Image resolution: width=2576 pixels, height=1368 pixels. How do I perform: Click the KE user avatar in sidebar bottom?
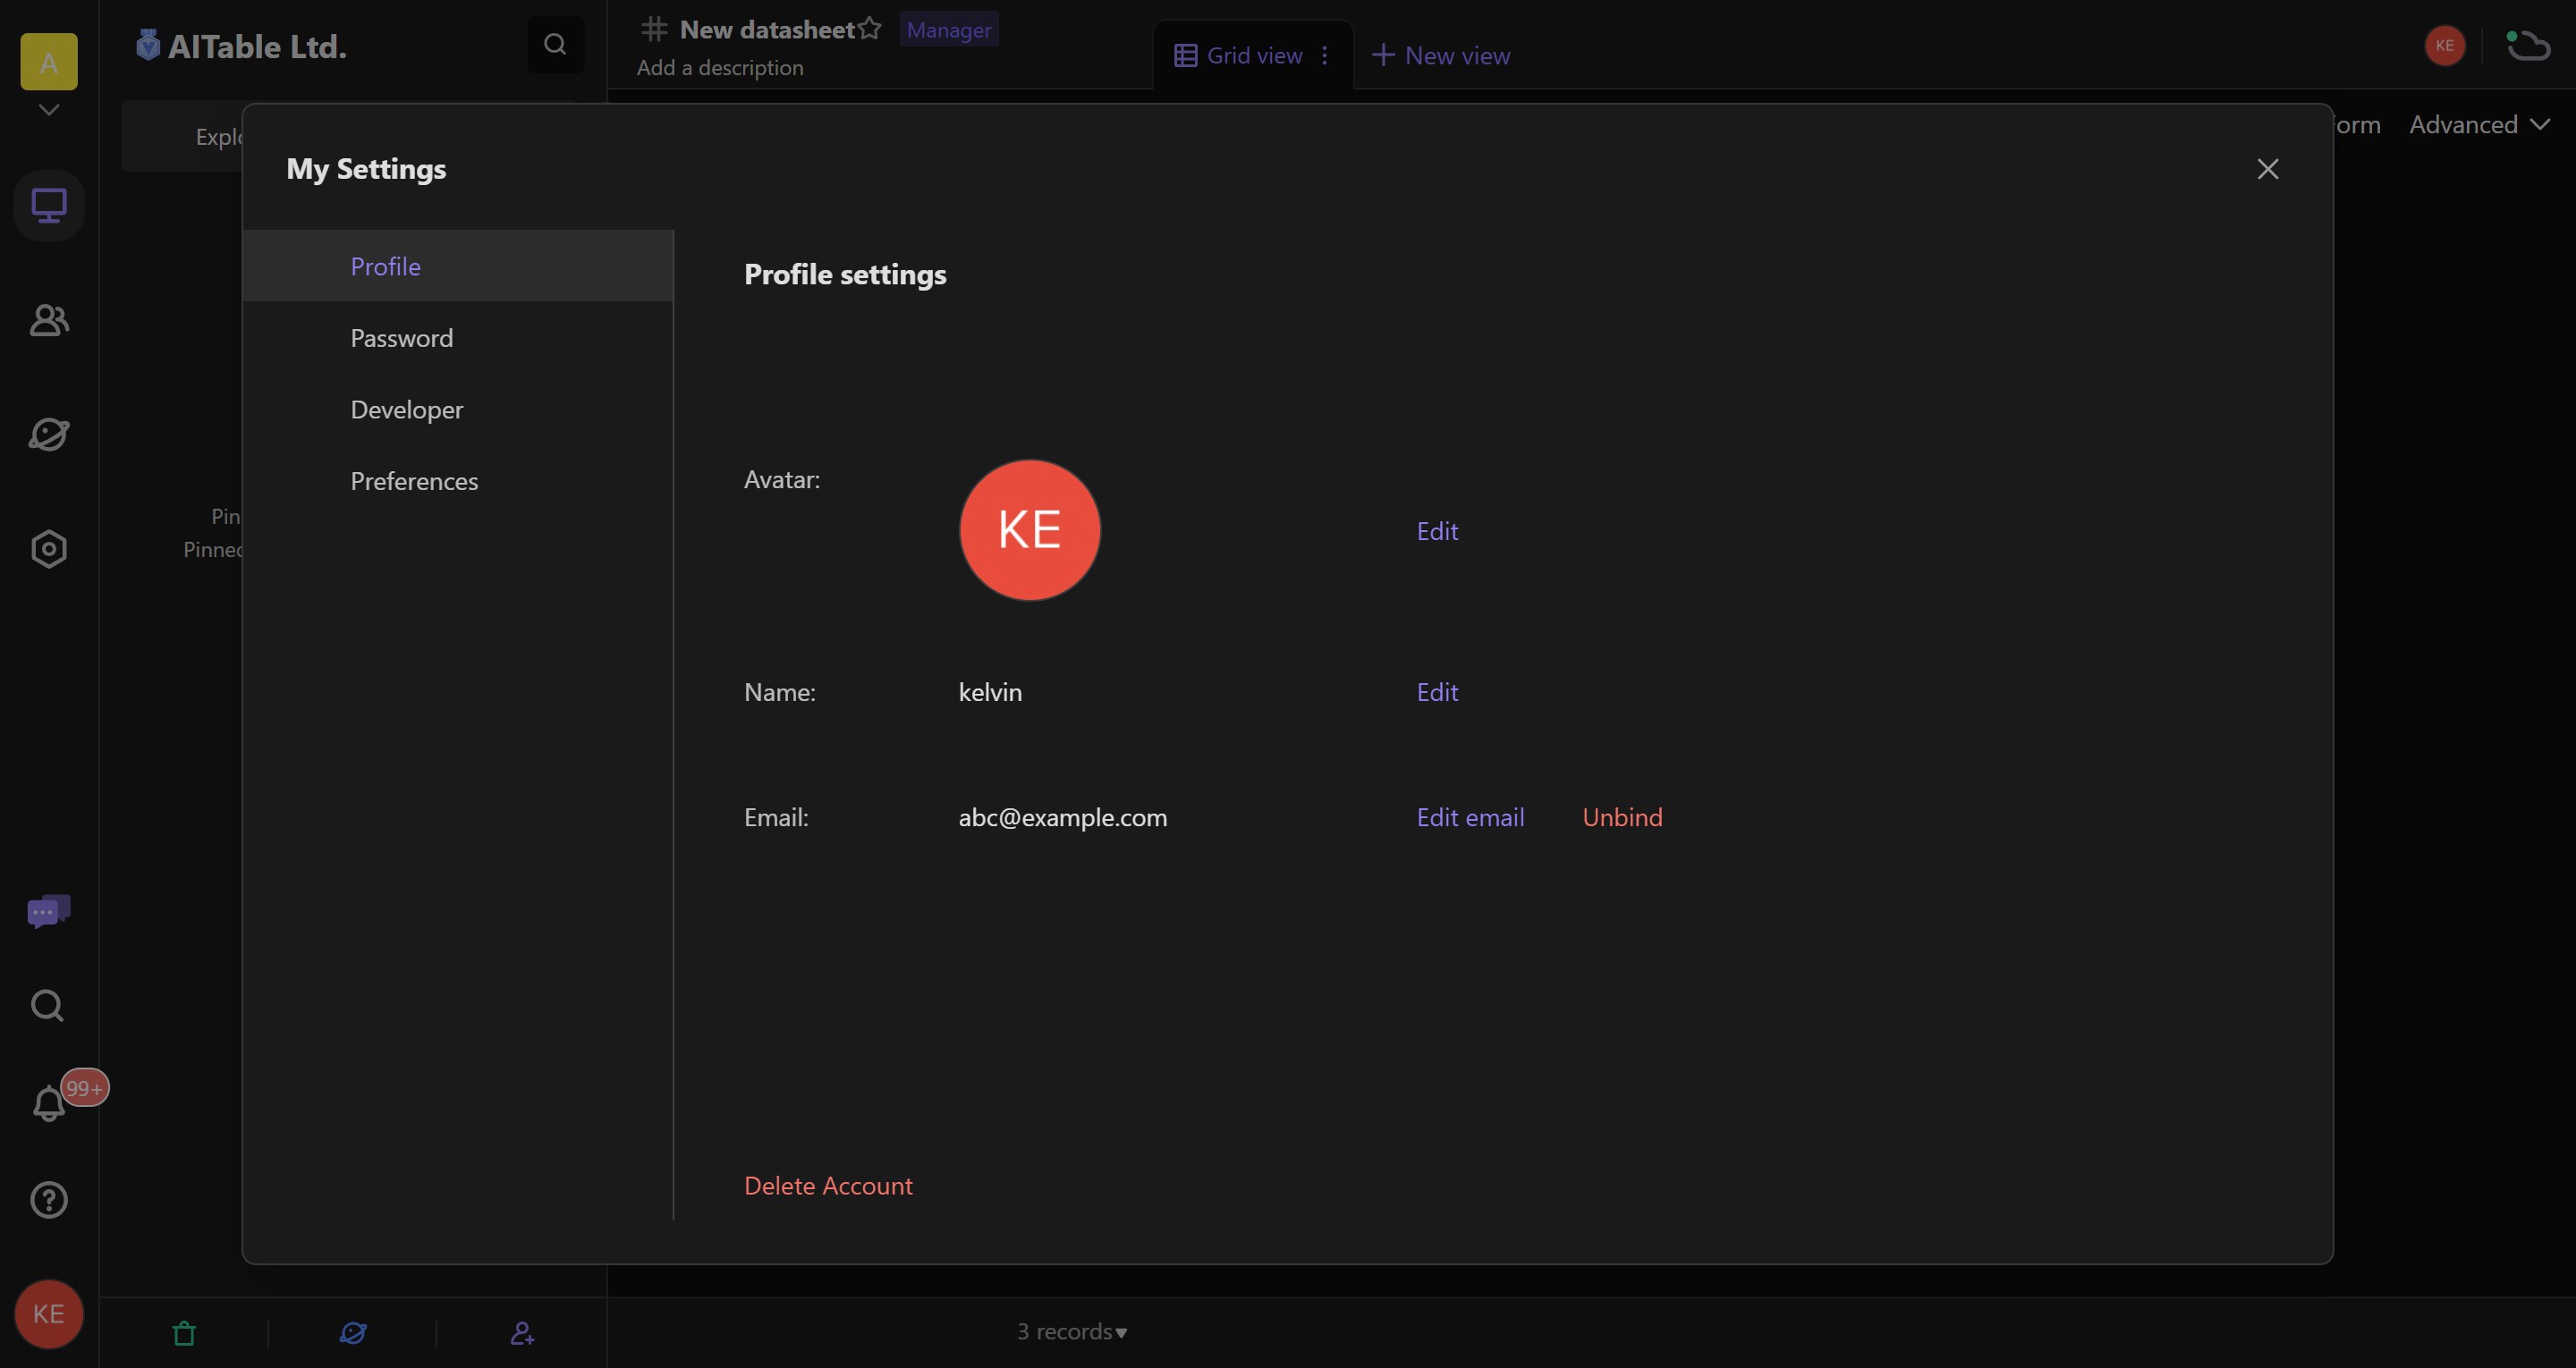click(49, 1314)
